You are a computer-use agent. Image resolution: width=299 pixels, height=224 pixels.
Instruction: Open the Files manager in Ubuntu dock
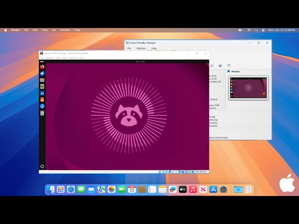(42, 80)
